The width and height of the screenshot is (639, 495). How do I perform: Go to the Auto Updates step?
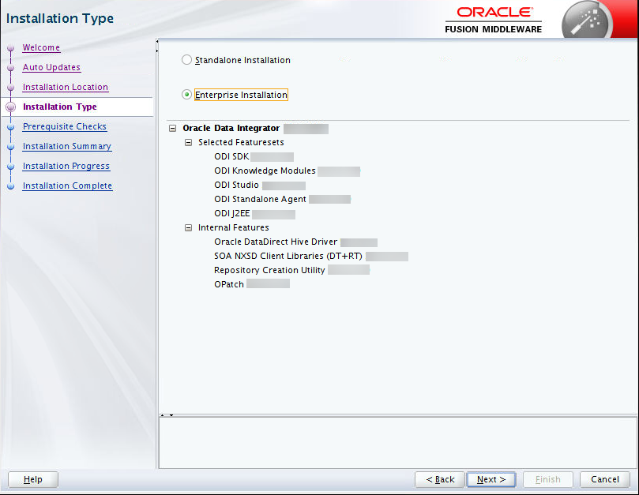[51, 67]
